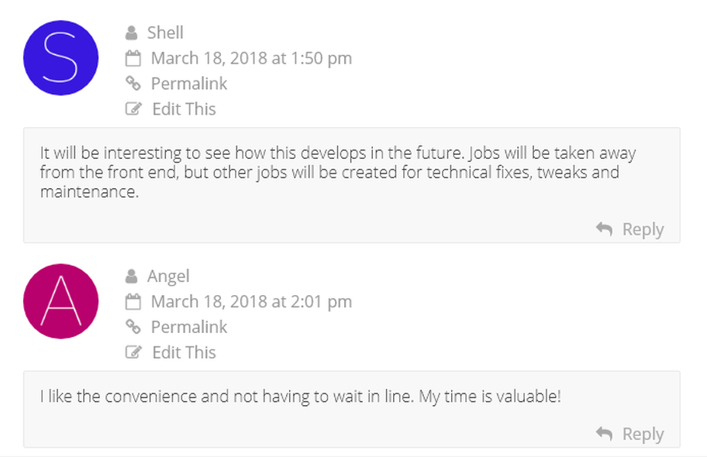The image size is (707, 457).
Task: Click the edit pencil icon under Angel
Action: coord(133,352)
